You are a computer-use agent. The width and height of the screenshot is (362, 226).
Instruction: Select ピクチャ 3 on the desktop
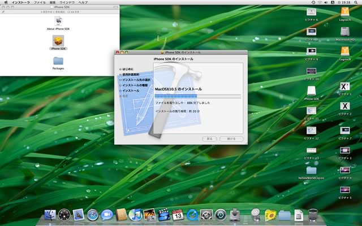coord(345,153)
